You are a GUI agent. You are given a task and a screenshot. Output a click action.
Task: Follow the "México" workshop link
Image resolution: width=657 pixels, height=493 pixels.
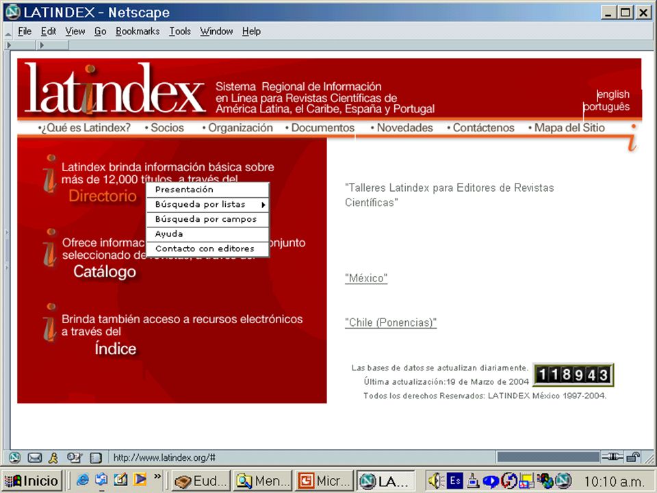(x=366, y=279)
